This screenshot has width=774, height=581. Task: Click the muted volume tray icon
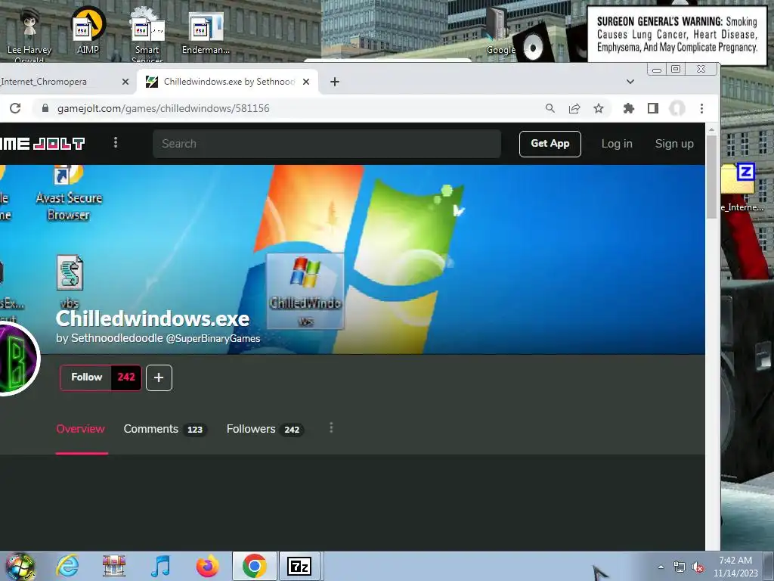pyautogui.click(x=698, y=567)
